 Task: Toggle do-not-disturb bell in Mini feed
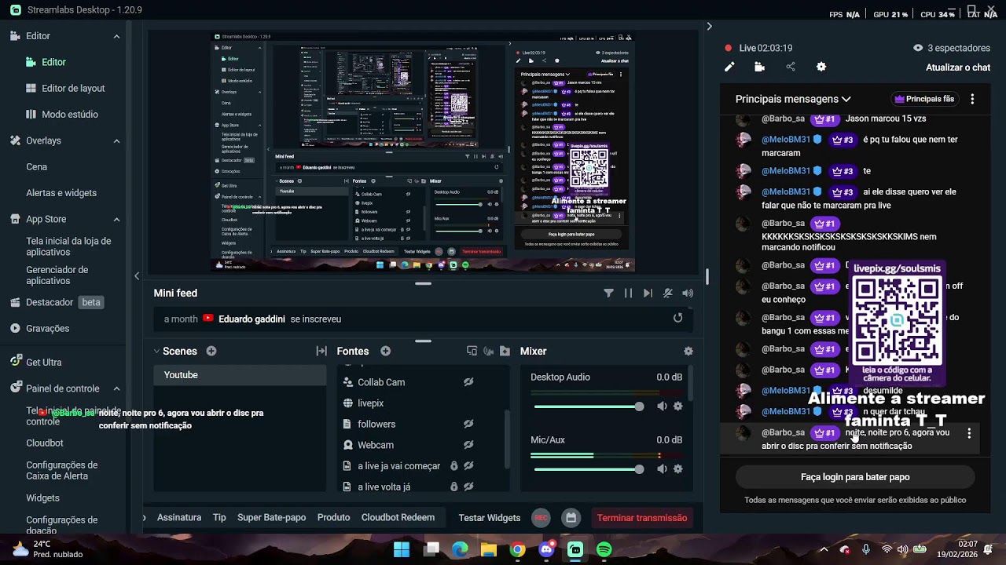[x=668, y=293]
